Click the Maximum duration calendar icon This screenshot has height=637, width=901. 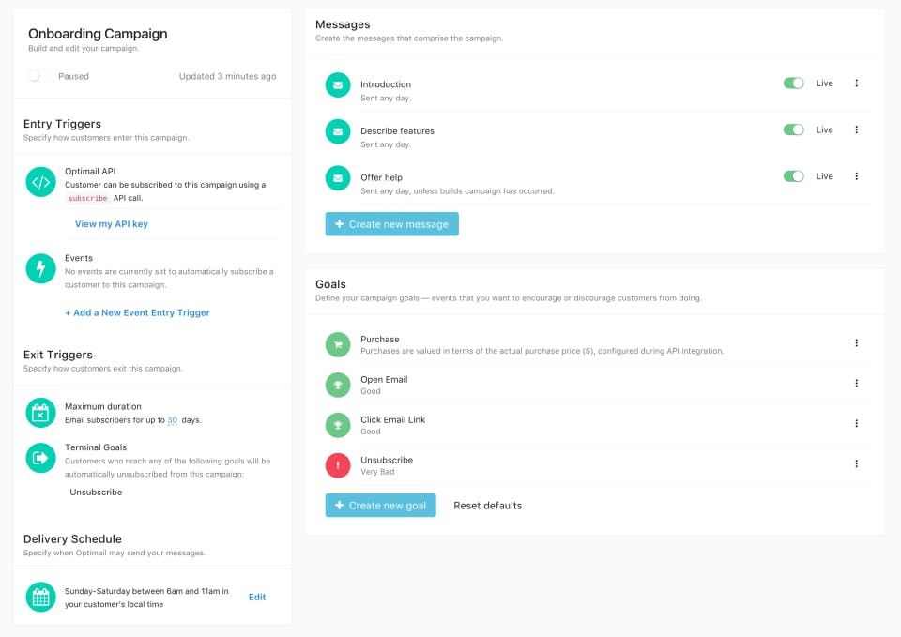point(39,412)
